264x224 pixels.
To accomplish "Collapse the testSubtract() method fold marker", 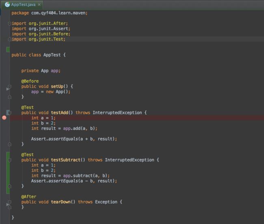I will coord(10,160).
